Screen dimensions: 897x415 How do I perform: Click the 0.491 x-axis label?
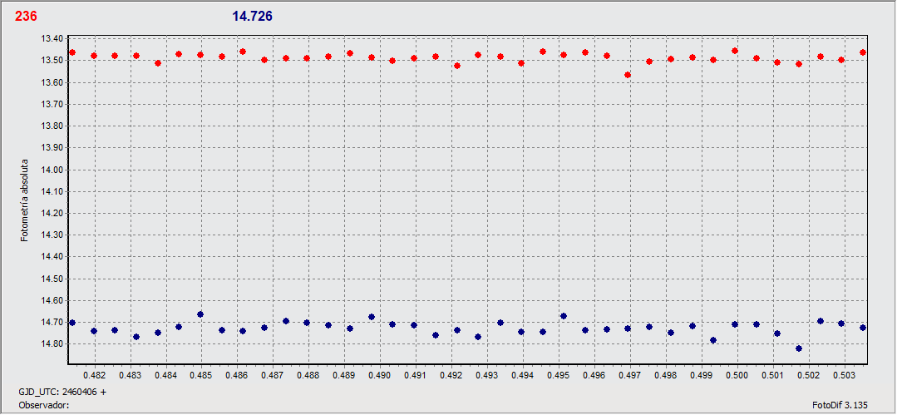coord(416,376)
